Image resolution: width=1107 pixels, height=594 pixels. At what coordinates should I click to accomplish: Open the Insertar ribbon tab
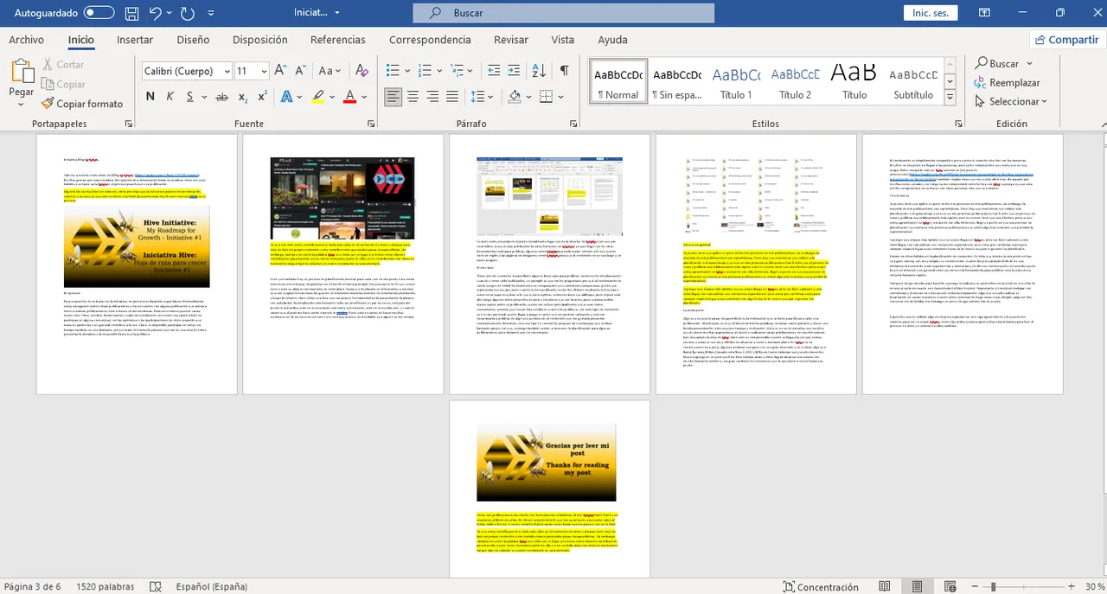135,40
